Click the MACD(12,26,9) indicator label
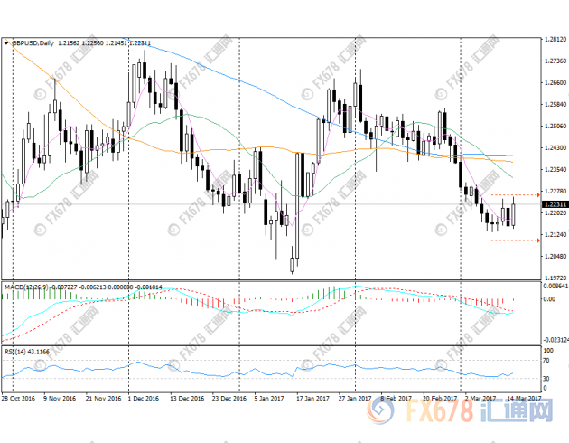 [x=27, y=287]
